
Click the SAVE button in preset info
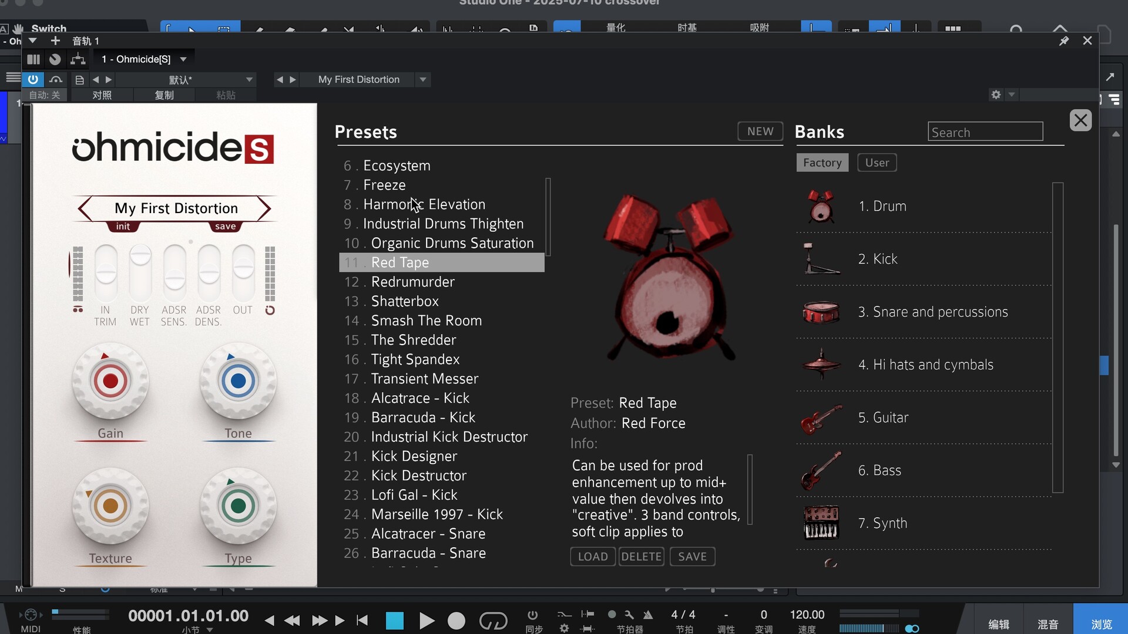[692, 557]
